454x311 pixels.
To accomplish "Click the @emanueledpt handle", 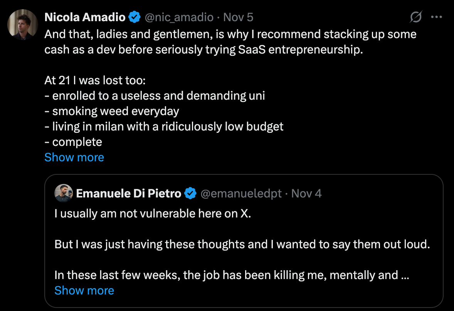I will click(x=241, y=193).
